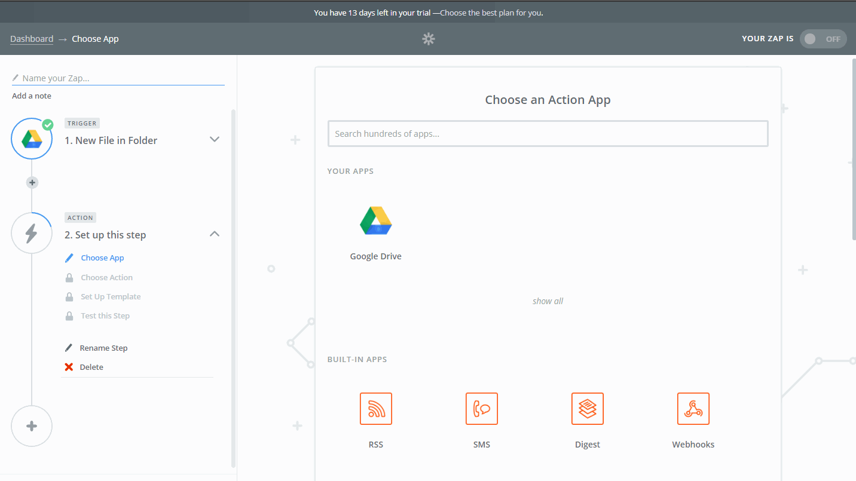856x481 pixels.
Task: Choose the Google Drive app icon
Action: [x=376, y=221]
